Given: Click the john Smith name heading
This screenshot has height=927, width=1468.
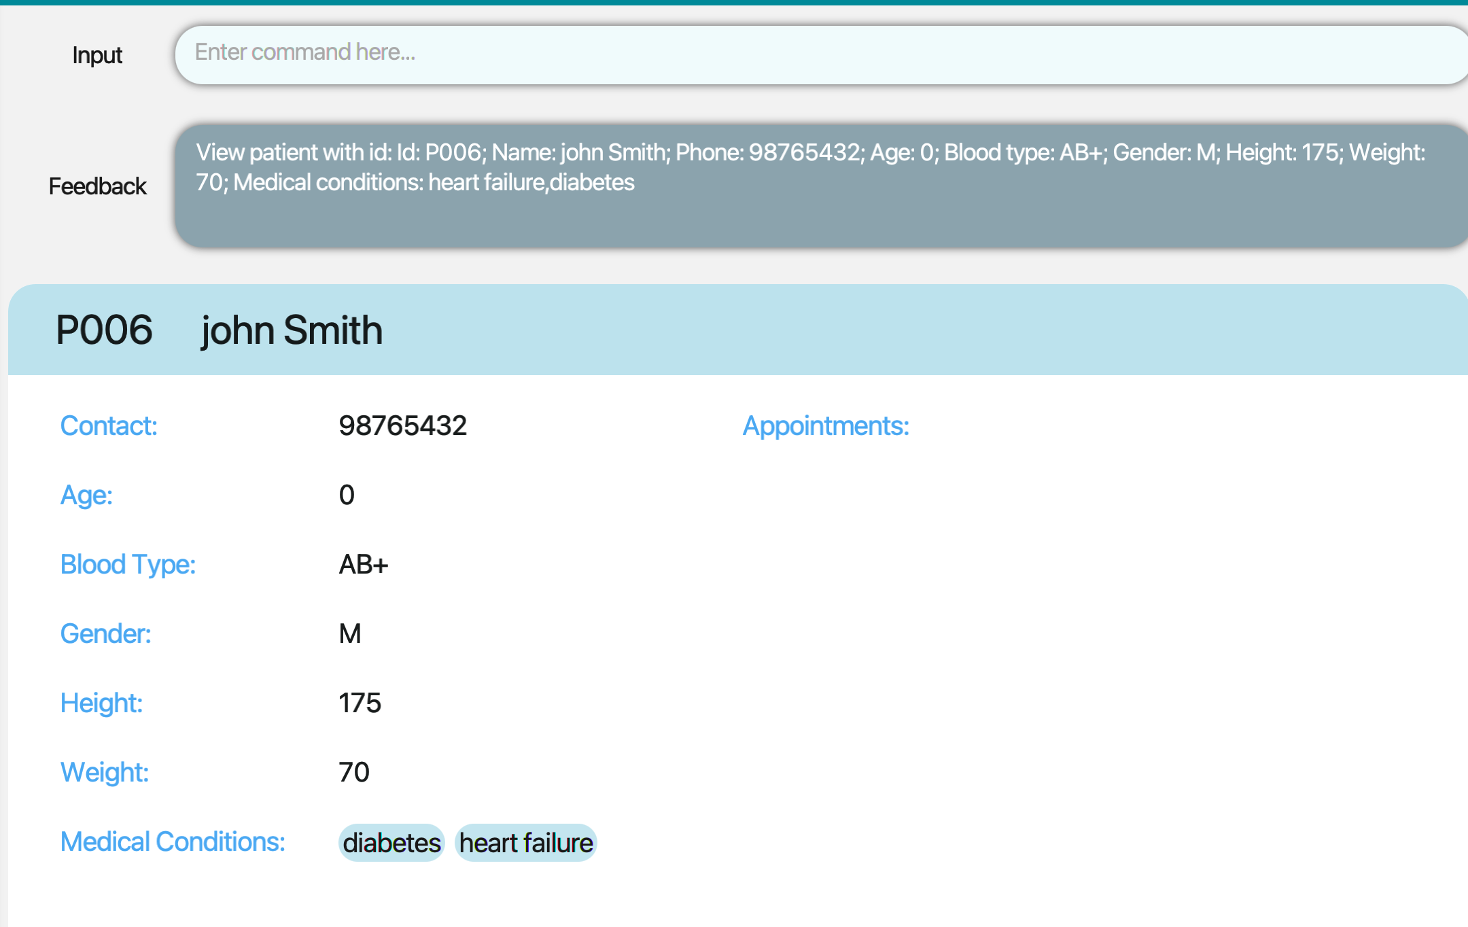Looking at the screenshot, I should coord(292,330).
